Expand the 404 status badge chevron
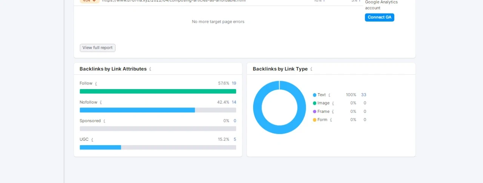 tap(94, 1)
